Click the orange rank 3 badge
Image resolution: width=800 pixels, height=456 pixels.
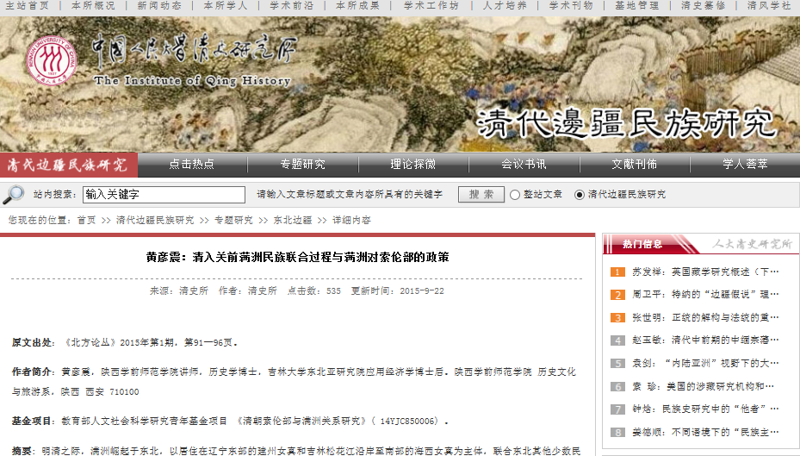click(x=617, y=317)
